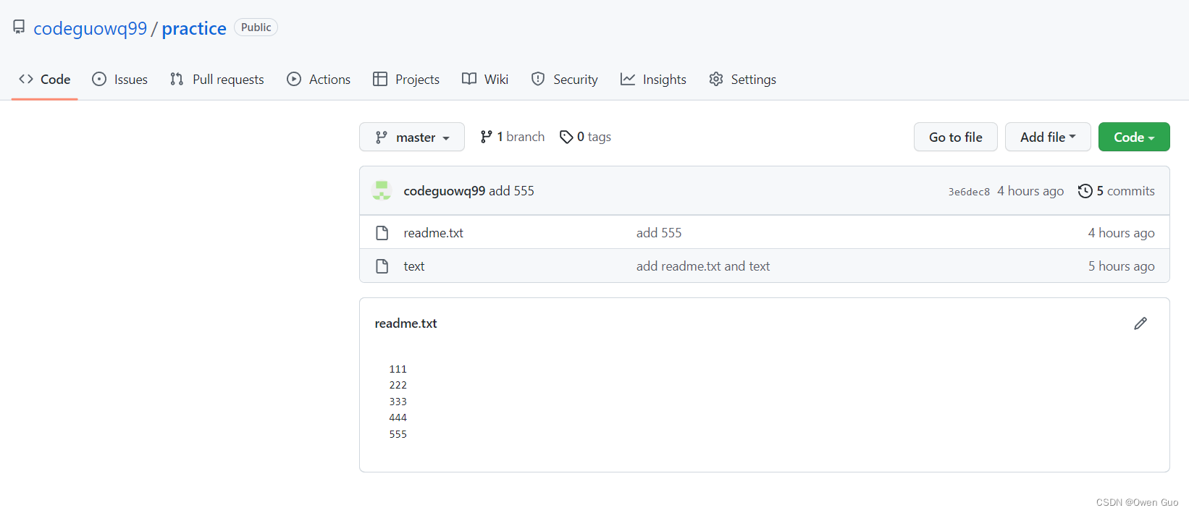
Task: Click the Projects table icon
Action: tap(380, 79)
